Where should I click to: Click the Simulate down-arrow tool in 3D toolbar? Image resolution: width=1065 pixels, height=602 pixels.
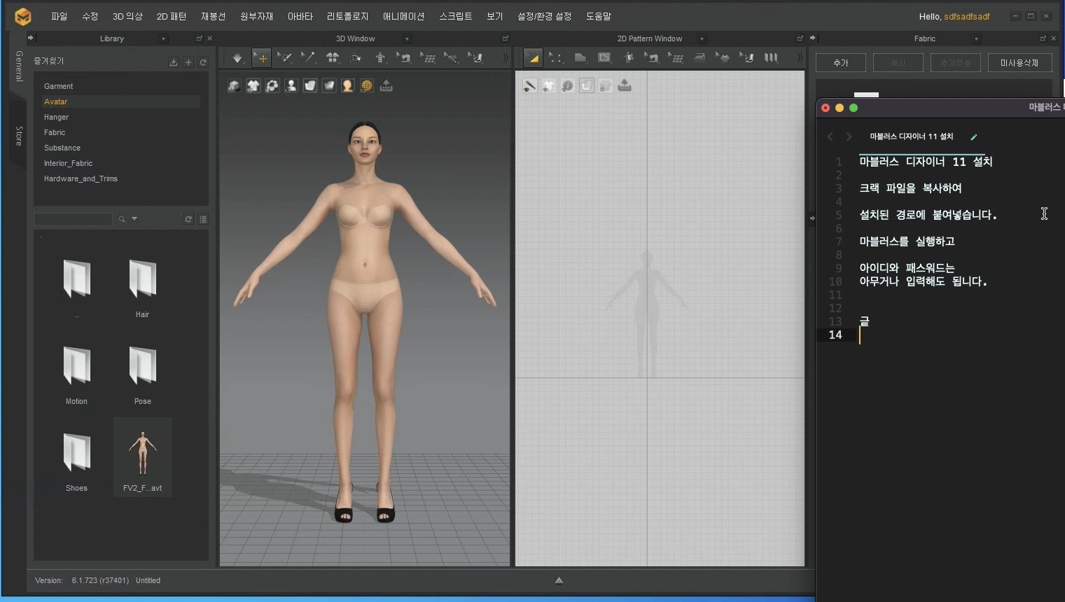pos(237,58)
